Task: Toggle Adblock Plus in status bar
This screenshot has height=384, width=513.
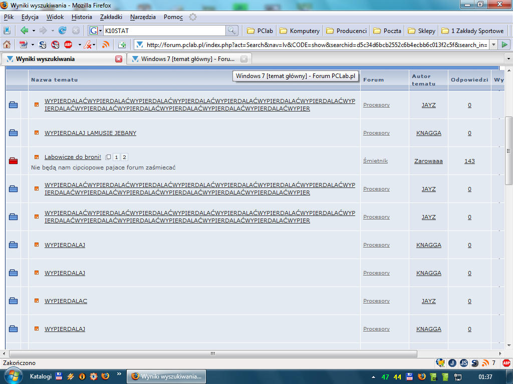Action: (x=506, y=363)
